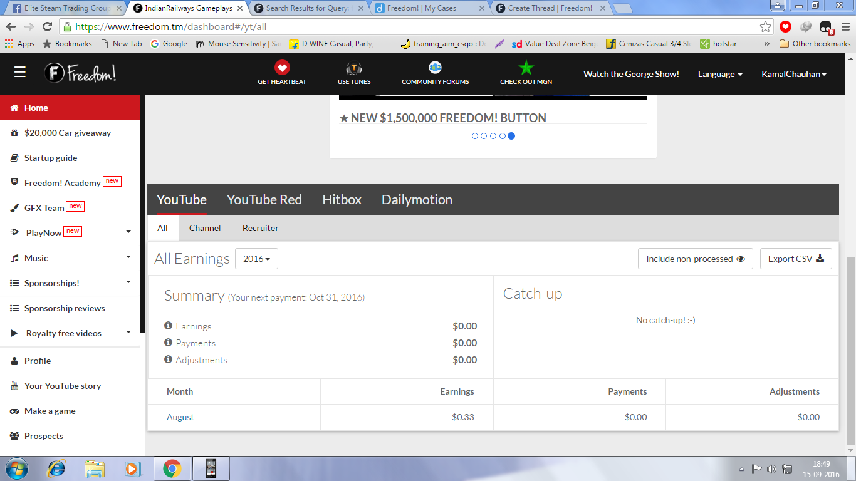Viewport: 856px width, 481px height.
Task: Go back in browser history
Action: tap(11, 27)
